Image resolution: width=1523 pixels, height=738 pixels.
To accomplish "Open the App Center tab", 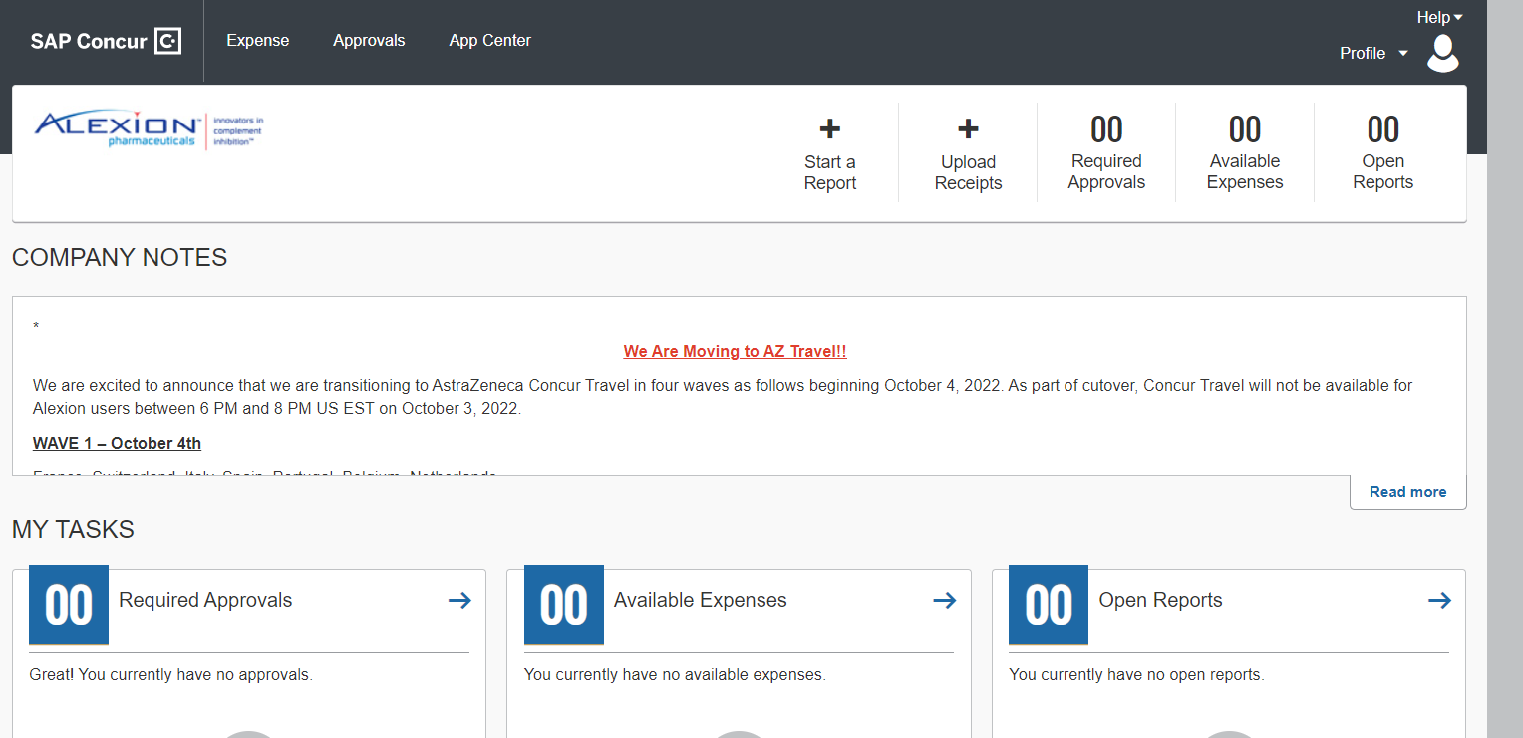I will pos(489,41).
